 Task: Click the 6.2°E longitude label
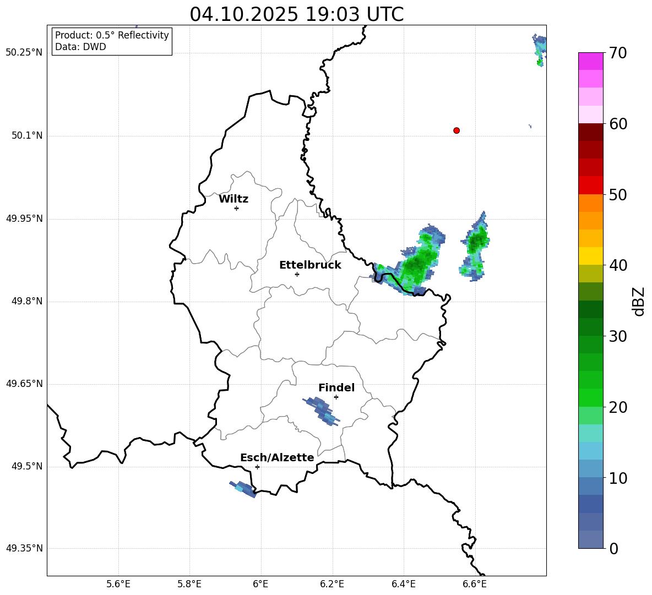tap(332, 584)
